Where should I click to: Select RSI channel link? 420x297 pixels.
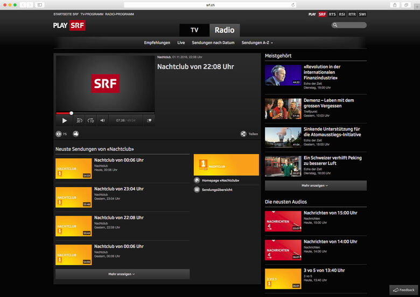(x=342, y=15)
